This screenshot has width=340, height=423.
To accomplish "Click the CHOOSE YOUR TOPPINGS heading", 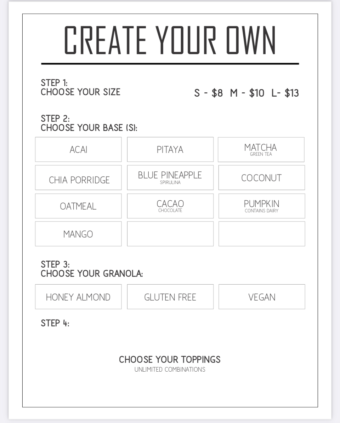I will tap(170, 360).
